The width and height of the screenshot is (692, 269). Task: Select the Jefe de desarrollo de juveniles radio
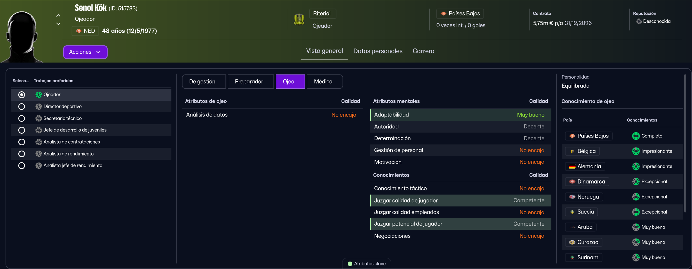coord(22,130)
